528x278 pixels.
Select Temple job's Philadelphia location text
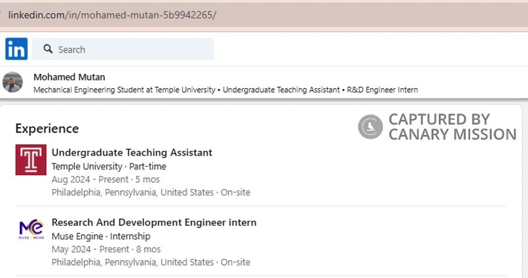click(x=151, y=192)
